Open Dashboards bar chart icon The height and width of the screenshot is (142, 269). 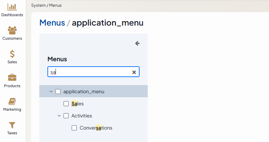(x=12, y=7)
